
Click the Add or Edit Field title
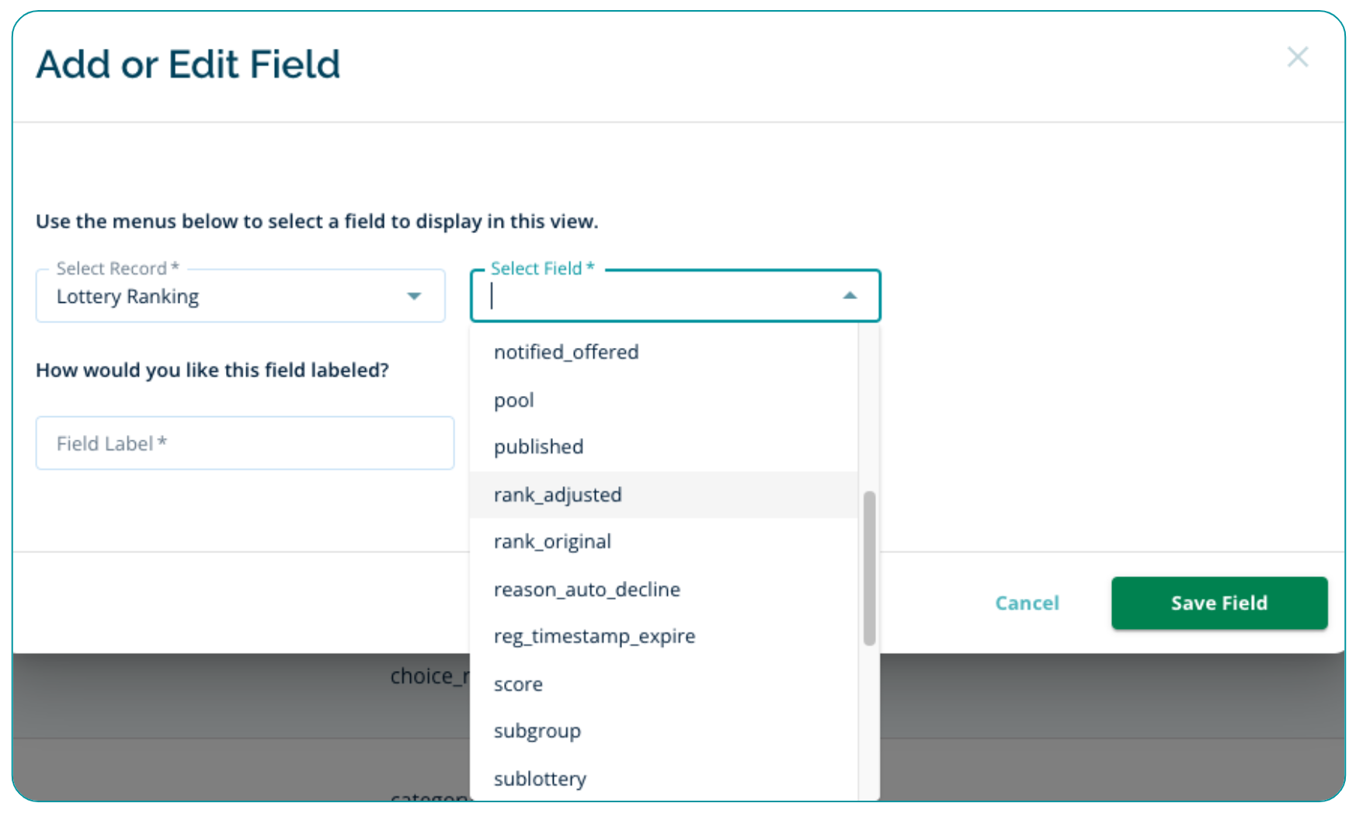[x=188, y=64]
